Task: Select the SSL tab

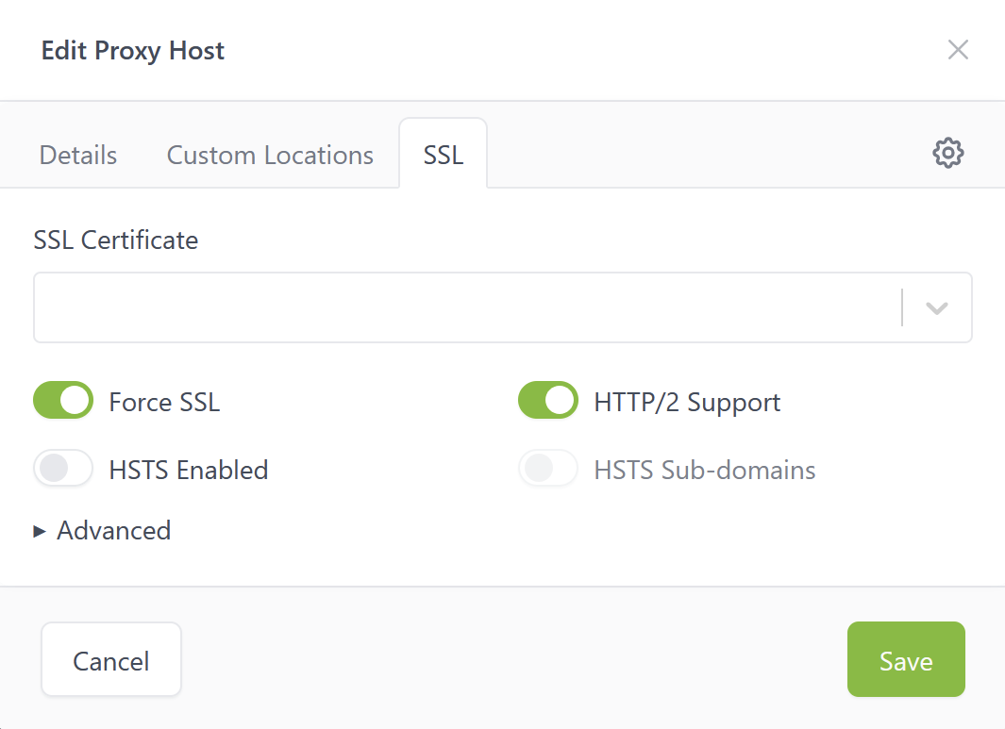Action: (443, 155)
